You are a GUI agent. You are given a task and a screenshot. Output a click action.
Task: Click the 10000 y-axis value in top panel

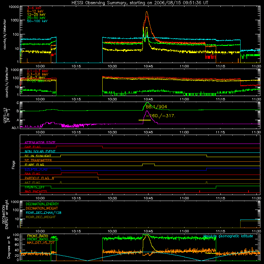coord(14,7)
